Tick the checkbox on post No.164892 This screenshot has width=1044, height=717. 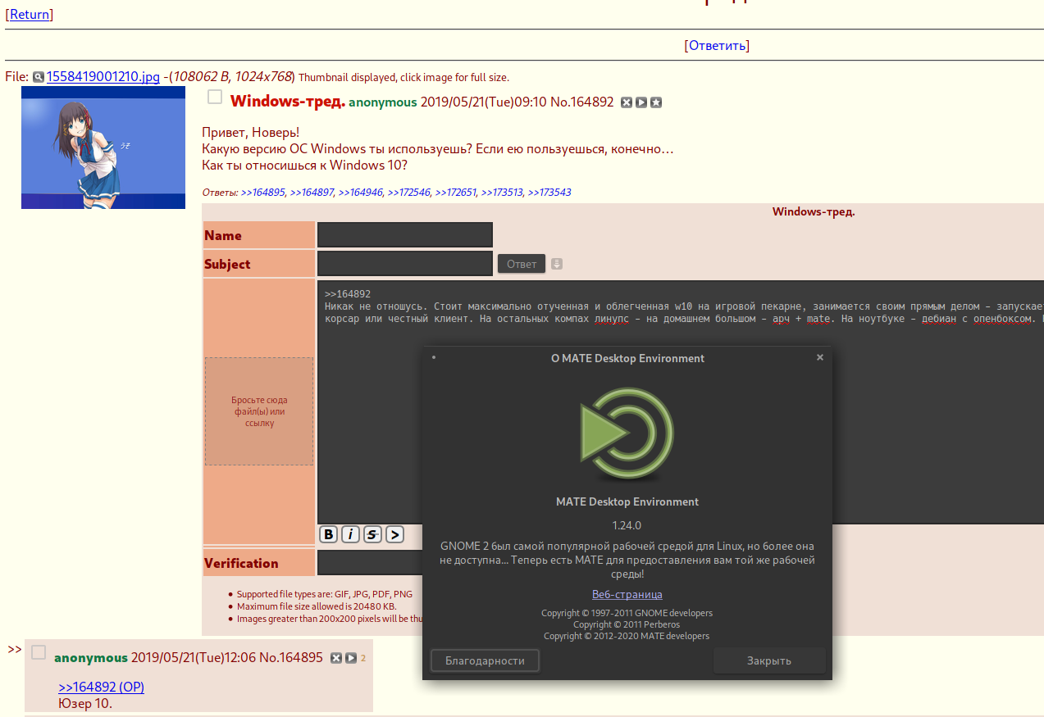(215, 98)
